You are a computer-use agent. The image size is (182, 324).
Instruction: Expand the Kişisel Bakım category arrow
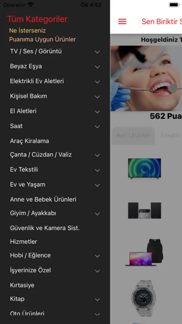(97, 96)
